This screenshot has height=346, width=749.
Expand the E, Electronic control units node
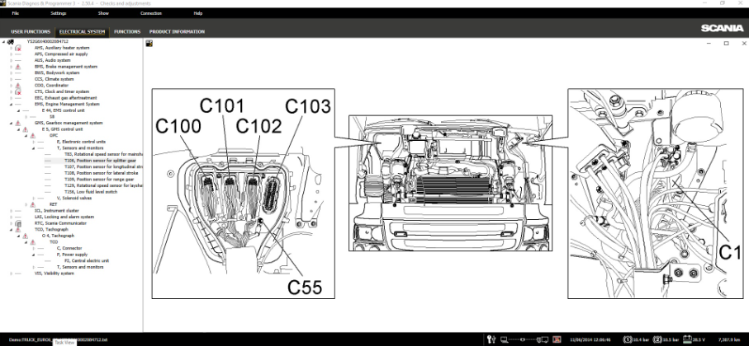(x=33, y=142)
